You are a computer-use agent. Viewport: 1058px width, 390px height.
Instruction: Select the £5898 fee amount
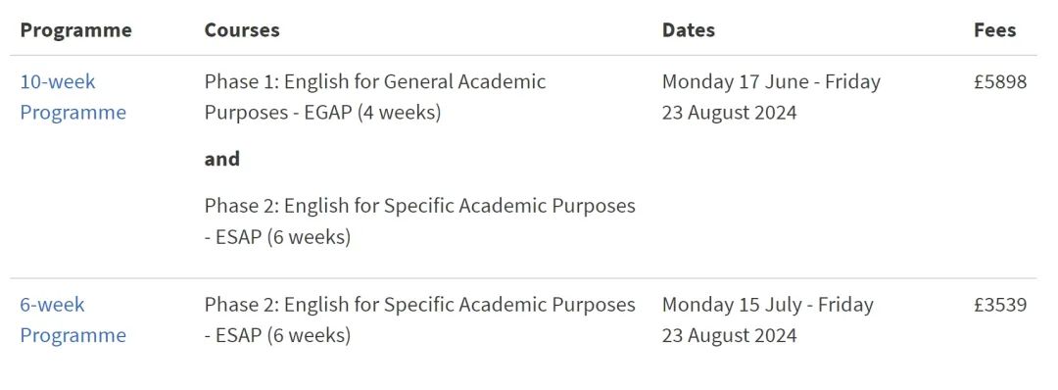(1000, 82)
